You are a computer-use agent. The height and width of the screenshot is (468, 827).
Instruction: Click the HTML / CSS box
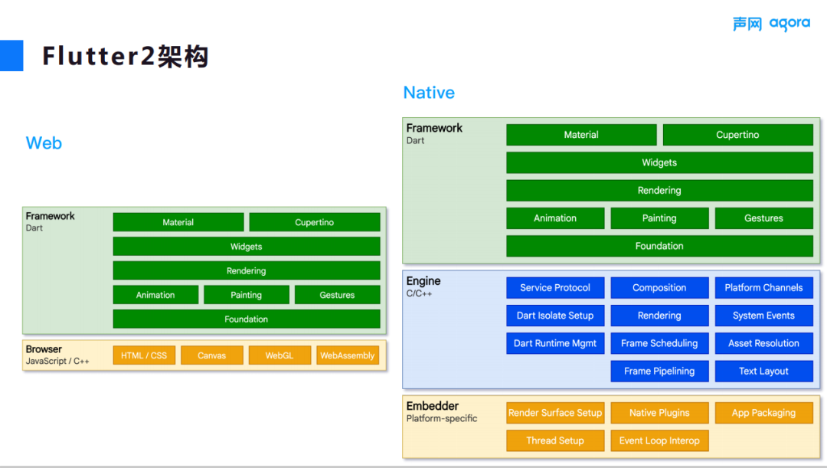click(x=144, y=355)
